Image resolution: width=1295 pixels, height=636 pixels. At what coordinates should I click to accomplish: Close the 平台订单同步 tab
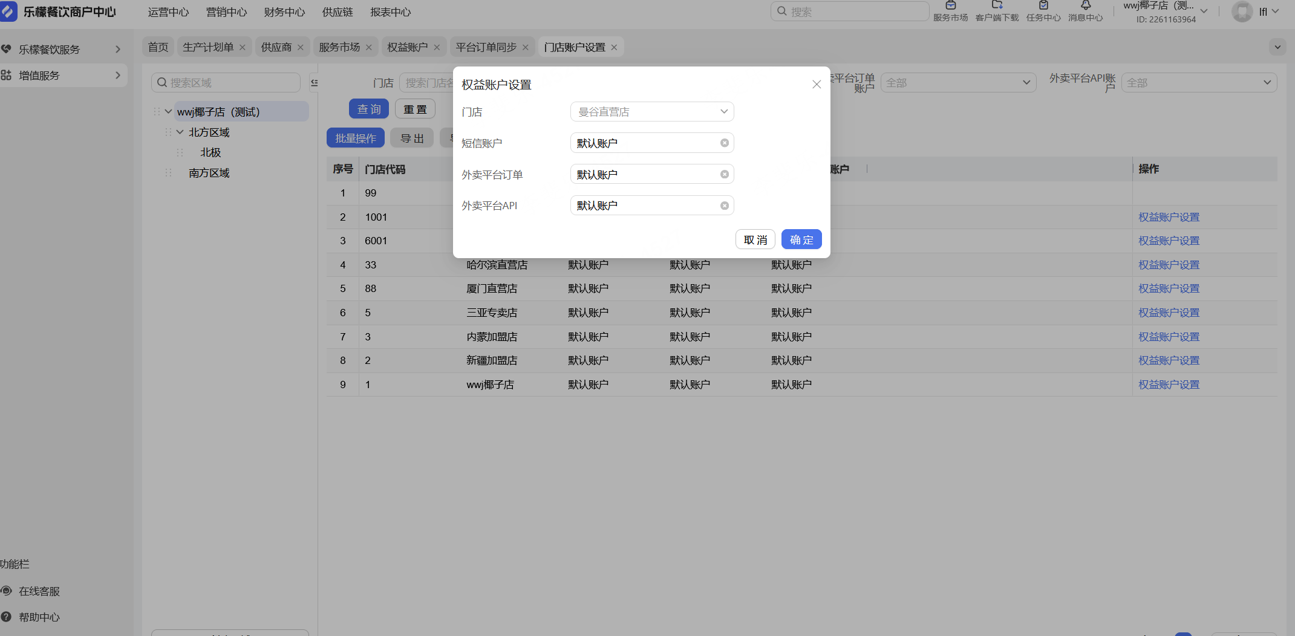click(x=526, y=47)
